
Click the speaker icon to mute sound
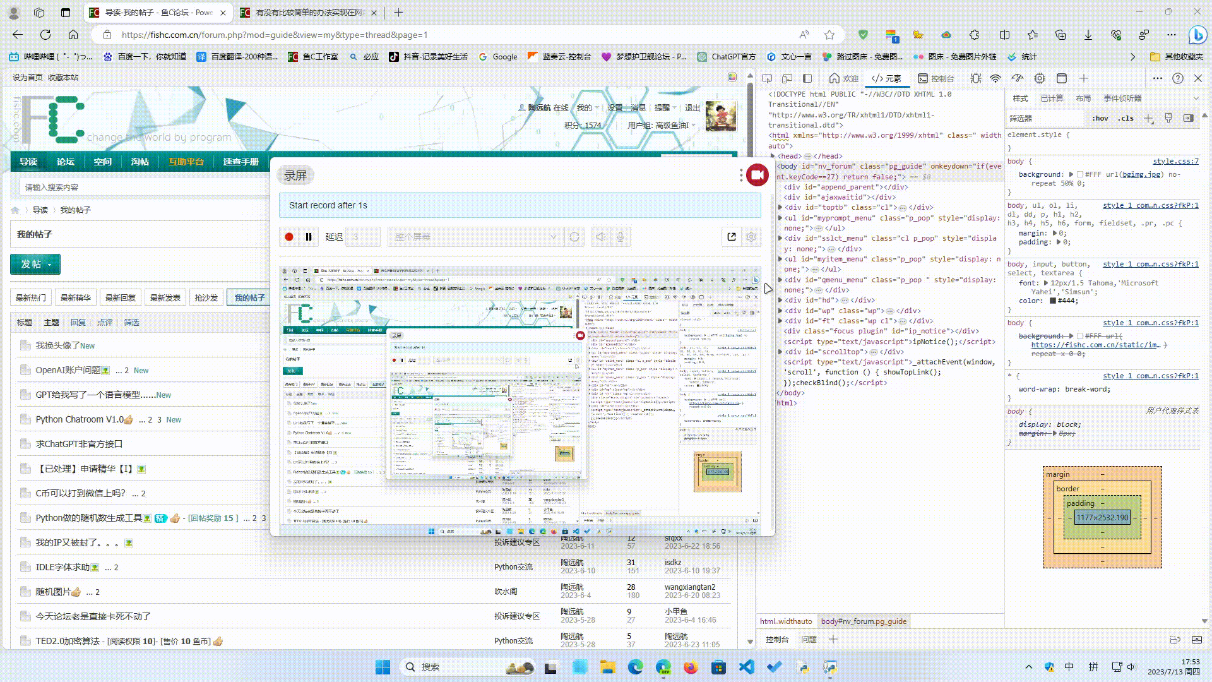click(x=600, y=237)
